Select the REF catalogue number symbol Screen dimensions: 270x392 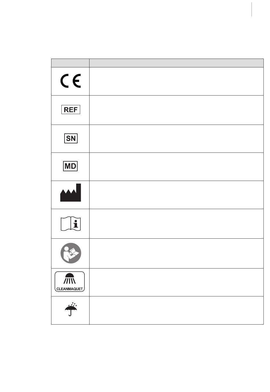point(71,110)
